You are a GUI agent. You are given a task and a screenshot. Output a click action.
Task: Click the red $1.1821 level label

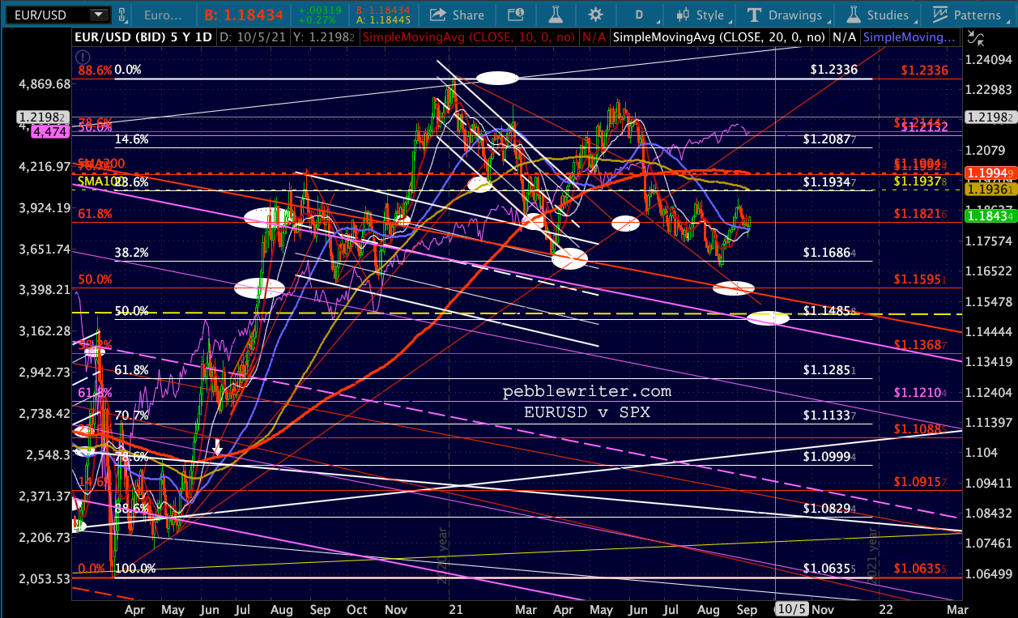coord(921,214)
